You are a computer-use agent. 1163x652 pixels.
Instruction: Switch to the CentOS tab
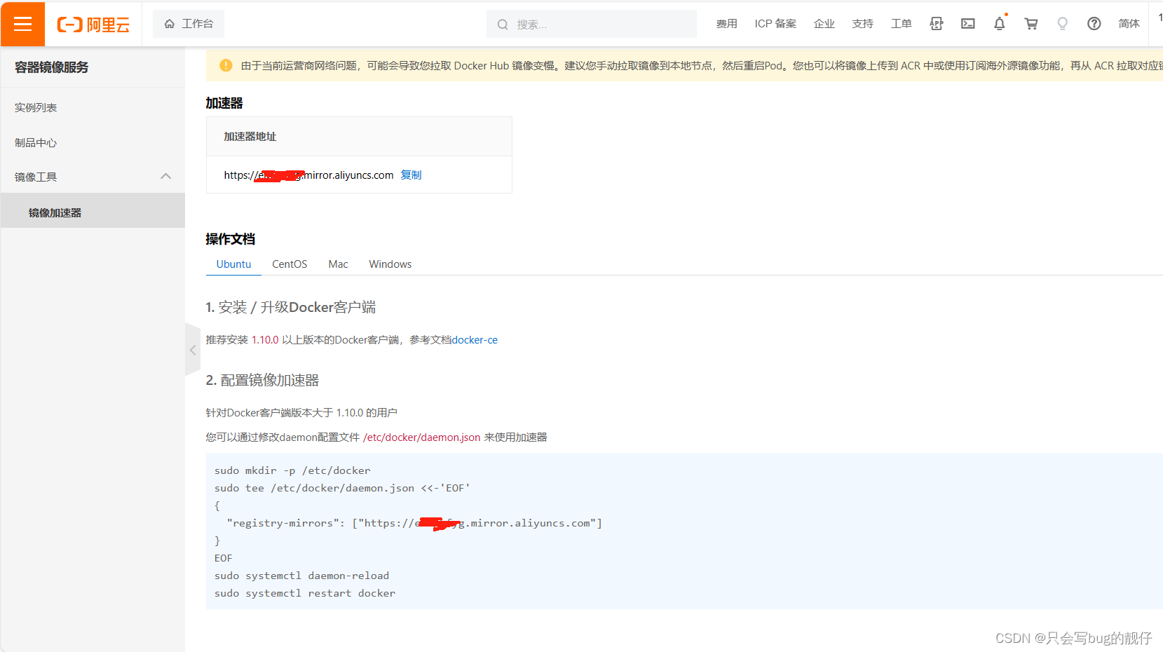coord(290,264)
